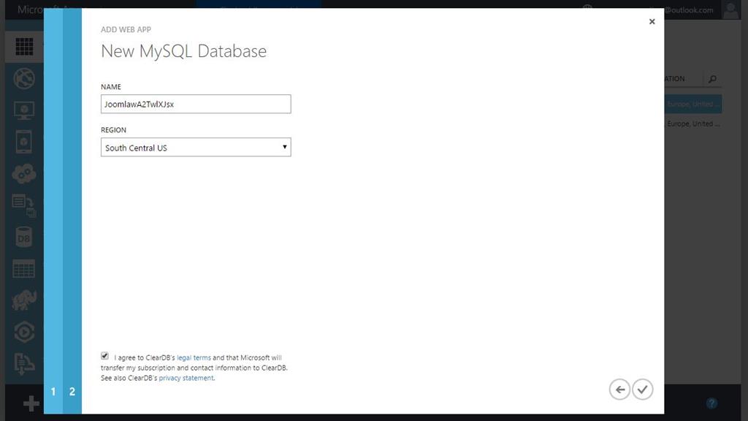The width and height of the screenshot is (748, 421).
Task: Click the database Name input field
Action: (196, 104)
